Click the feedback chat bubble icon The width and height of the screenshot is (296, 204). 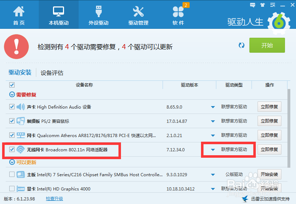(x=252, y=5)
